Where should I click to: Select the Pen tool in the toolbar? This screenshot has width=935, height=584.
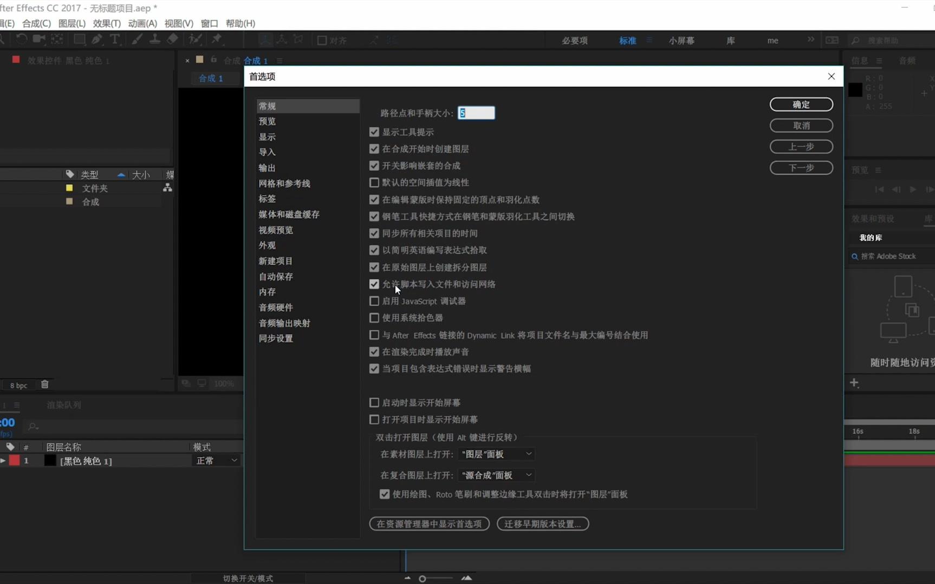click(98, 39)
